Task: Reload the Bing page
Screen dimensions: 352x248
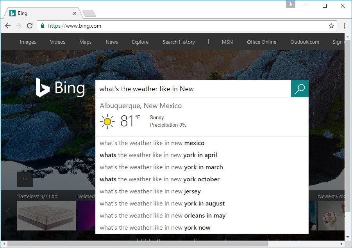Action: [30, 26]
